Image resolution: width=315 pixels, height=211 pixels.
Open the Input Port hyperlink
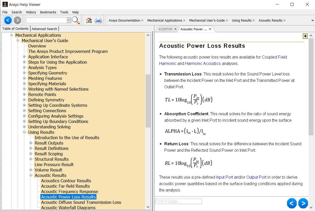(224, 177)
